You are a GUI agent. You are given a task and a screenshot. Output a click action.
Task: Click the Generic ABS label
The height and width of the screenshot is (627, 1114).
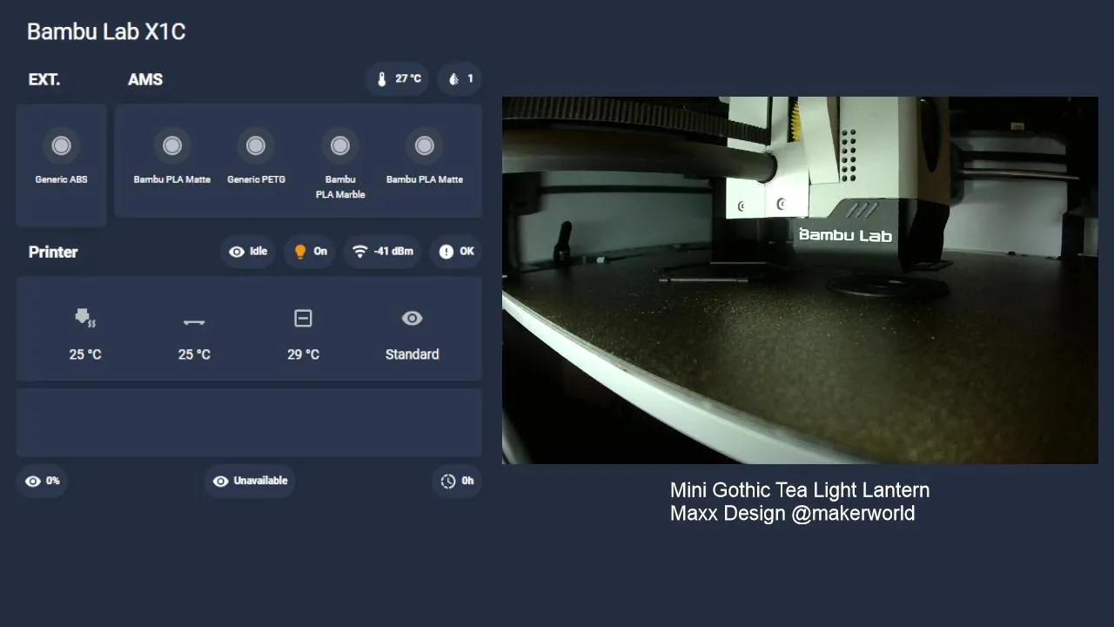(x=61, y=179)
